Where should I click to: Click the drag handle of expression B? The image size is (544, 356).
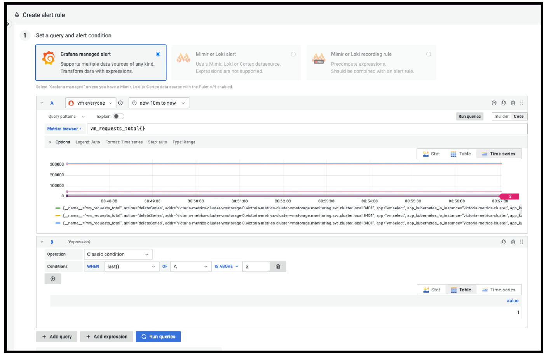click(522, 242)
